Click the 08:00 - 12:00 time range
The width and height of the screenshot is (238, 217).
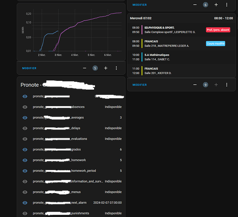pyautogui.click(x=223, y=18)
